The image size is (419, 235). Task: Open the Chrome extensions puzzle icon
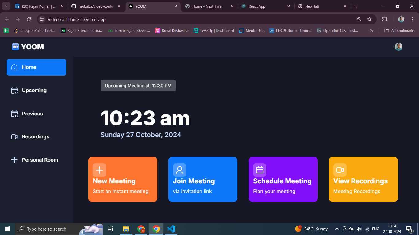pyautogui.click(x=385, y=19)
